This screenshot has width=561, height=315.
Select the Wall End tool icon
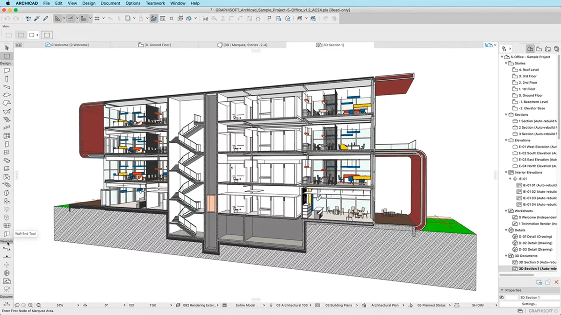pyautogui.click(x=7, y=233)
